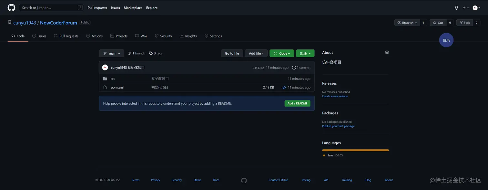The height and width of the screenshot is (190, 488).
Task: Click the round 目录 floating button
Action: pyautogui.click(x=446, y=40)
